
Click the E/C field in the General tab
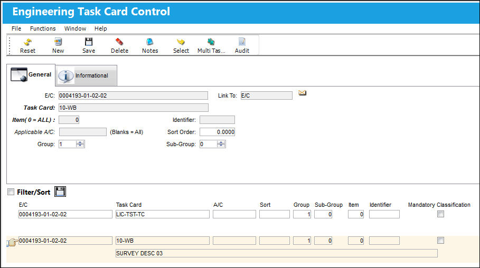pos(133,95)
